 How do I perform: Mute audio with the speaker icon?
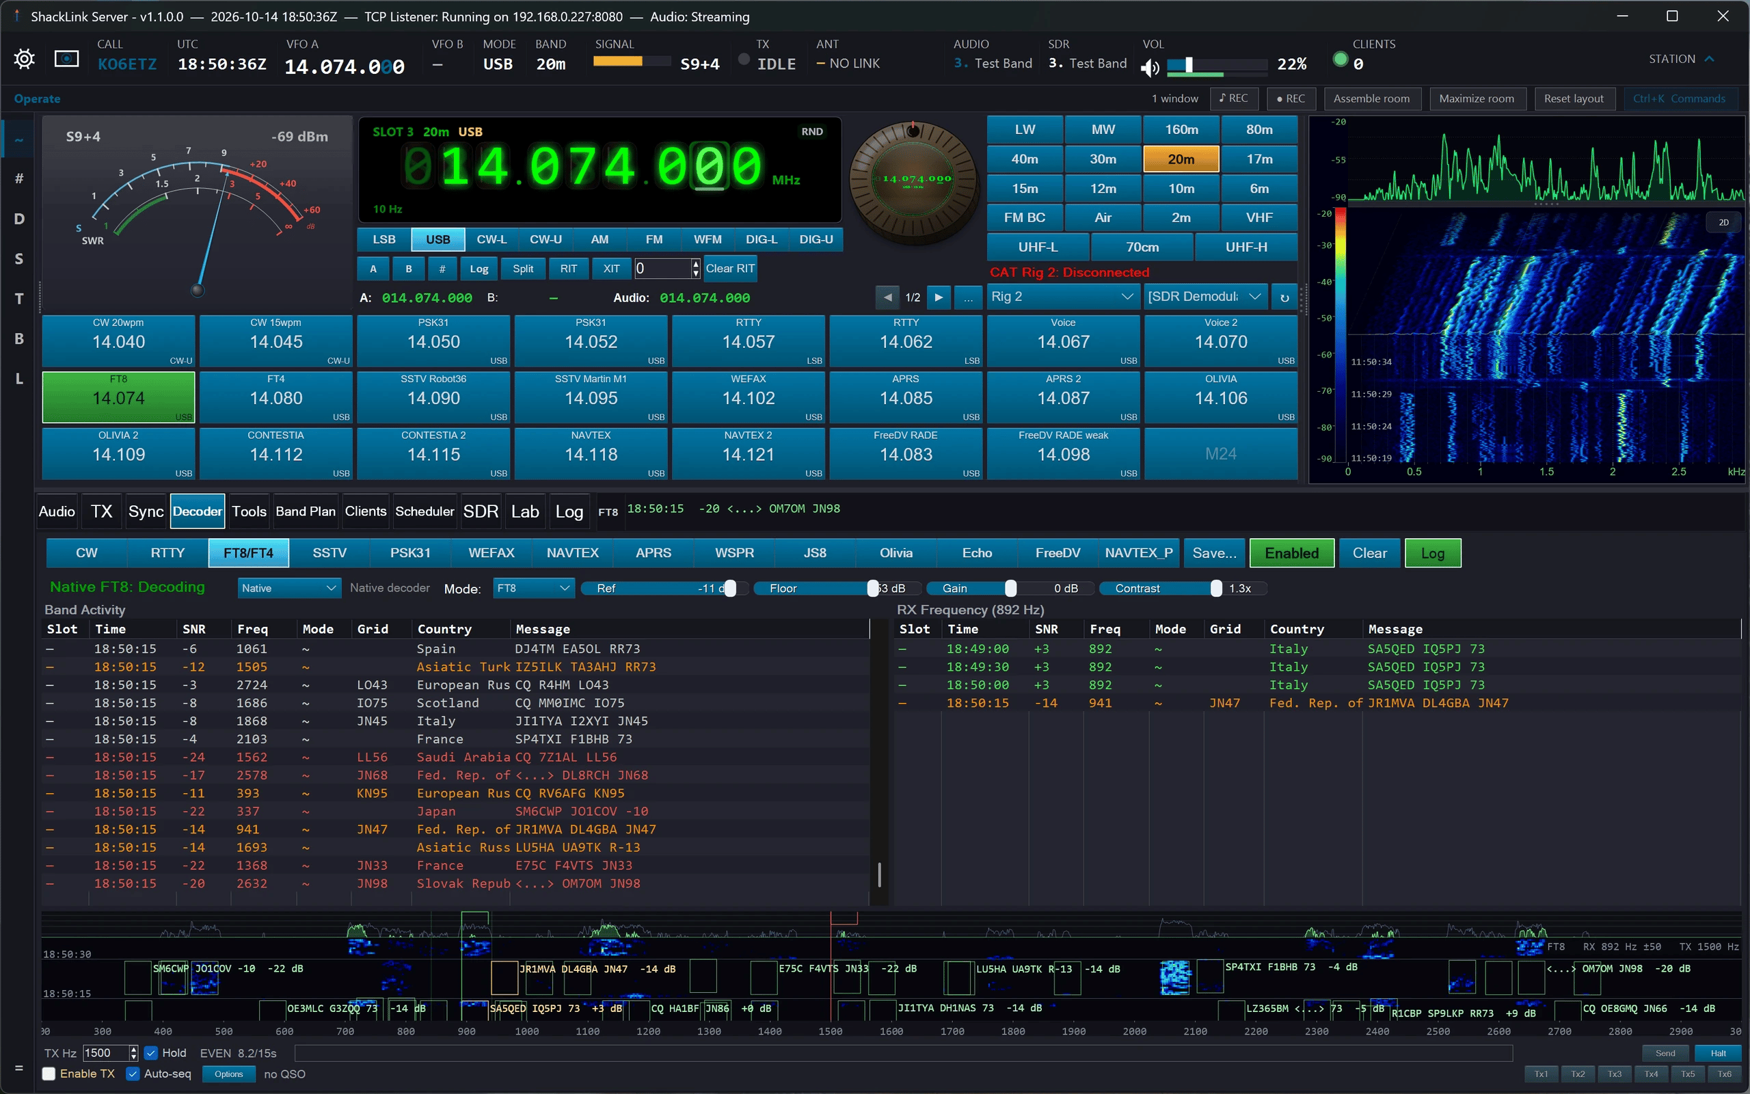click(1150, 68)
